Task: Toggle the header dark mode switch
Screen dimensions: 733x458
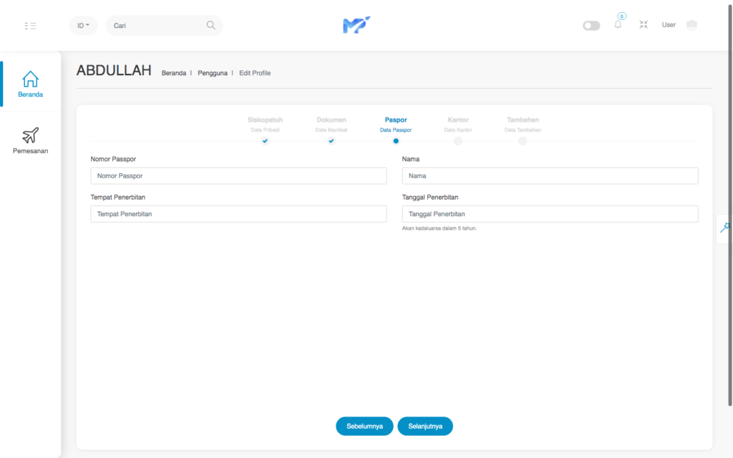Action: click(x=591, y=26)
